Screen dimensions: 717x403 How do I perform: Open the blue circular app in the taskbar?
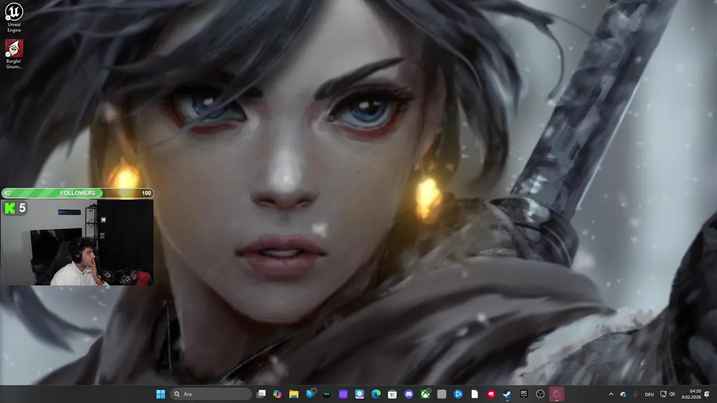coord(458,394)
